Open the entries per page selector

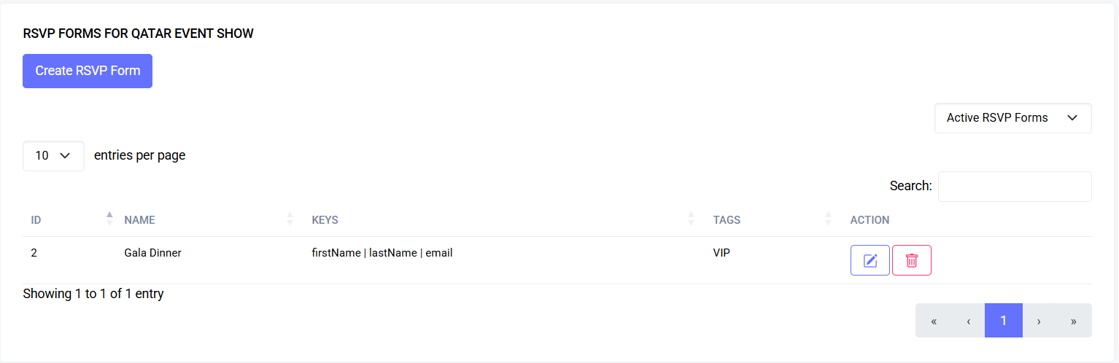point(53,156)
